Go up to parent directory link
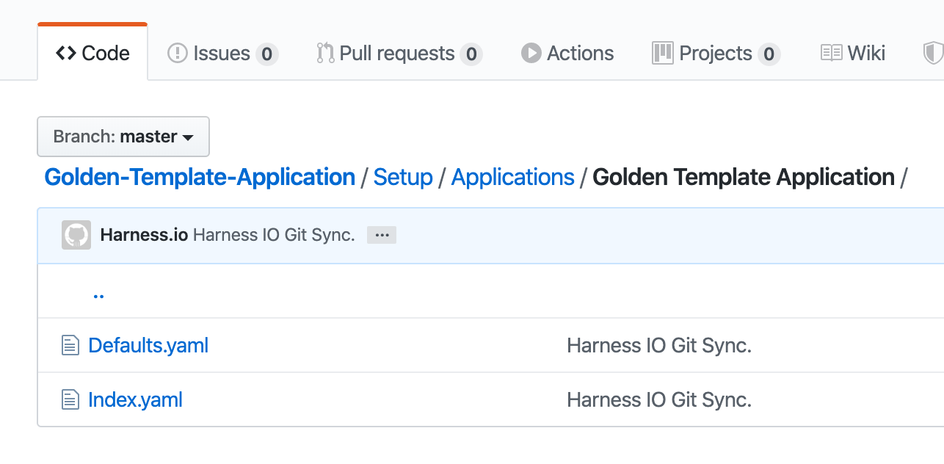The image size is (944, 464). point(98,294)
